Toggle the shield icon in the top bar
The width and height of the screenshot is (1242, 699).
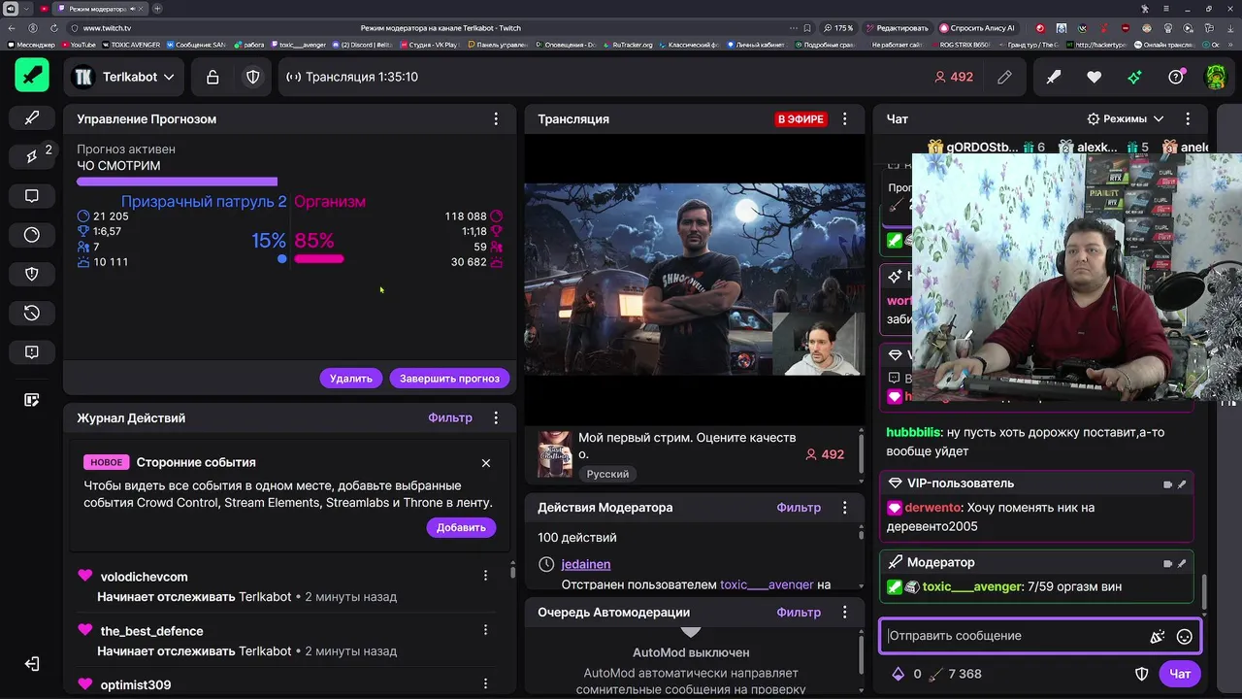pos(253,77)
